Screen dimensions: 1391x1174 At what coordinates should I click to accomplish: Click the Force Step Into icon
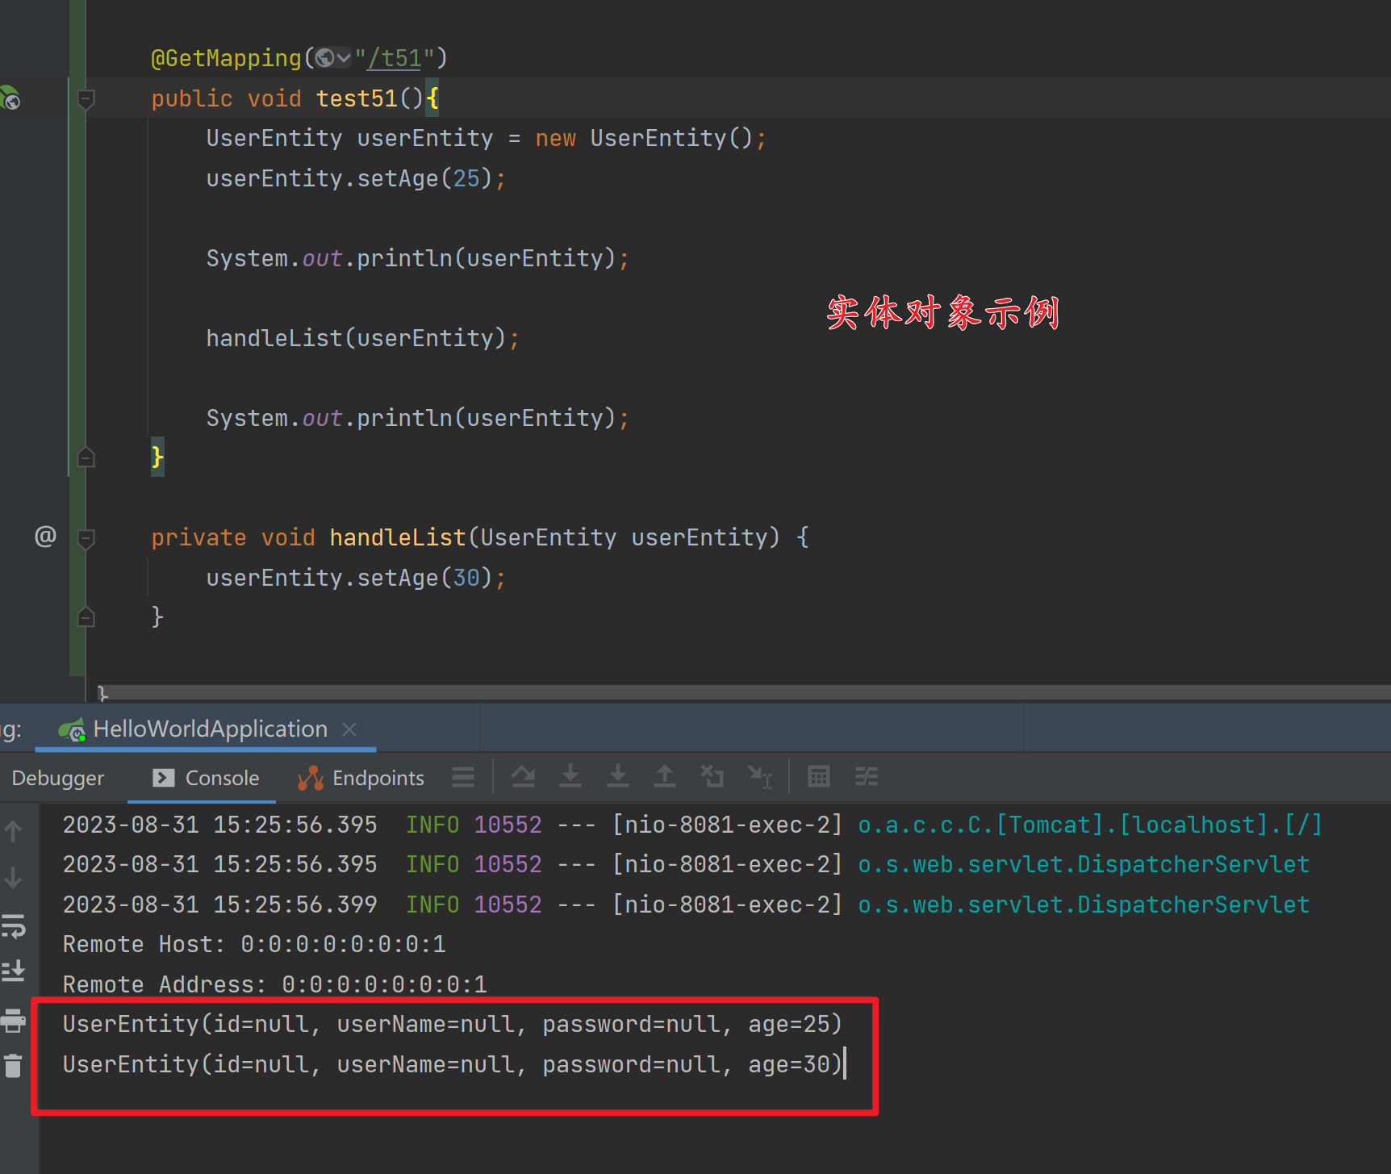617,776
